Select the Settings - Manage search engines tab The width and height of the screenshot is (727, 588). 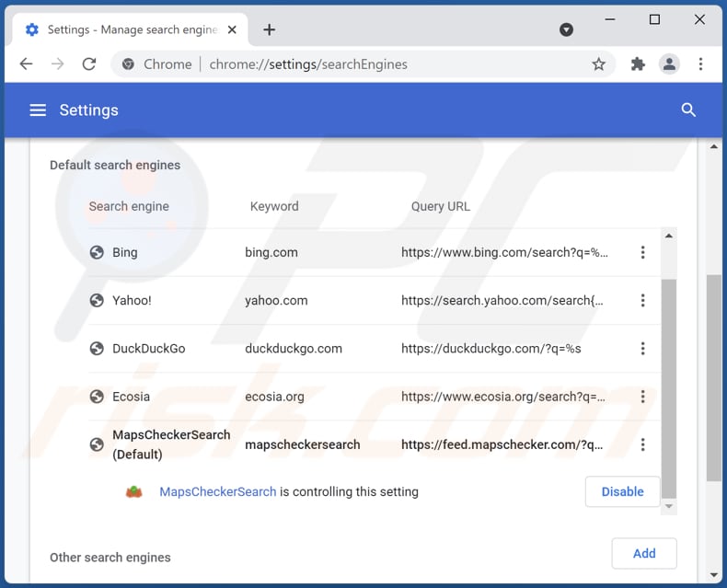(x=132, y=29)
